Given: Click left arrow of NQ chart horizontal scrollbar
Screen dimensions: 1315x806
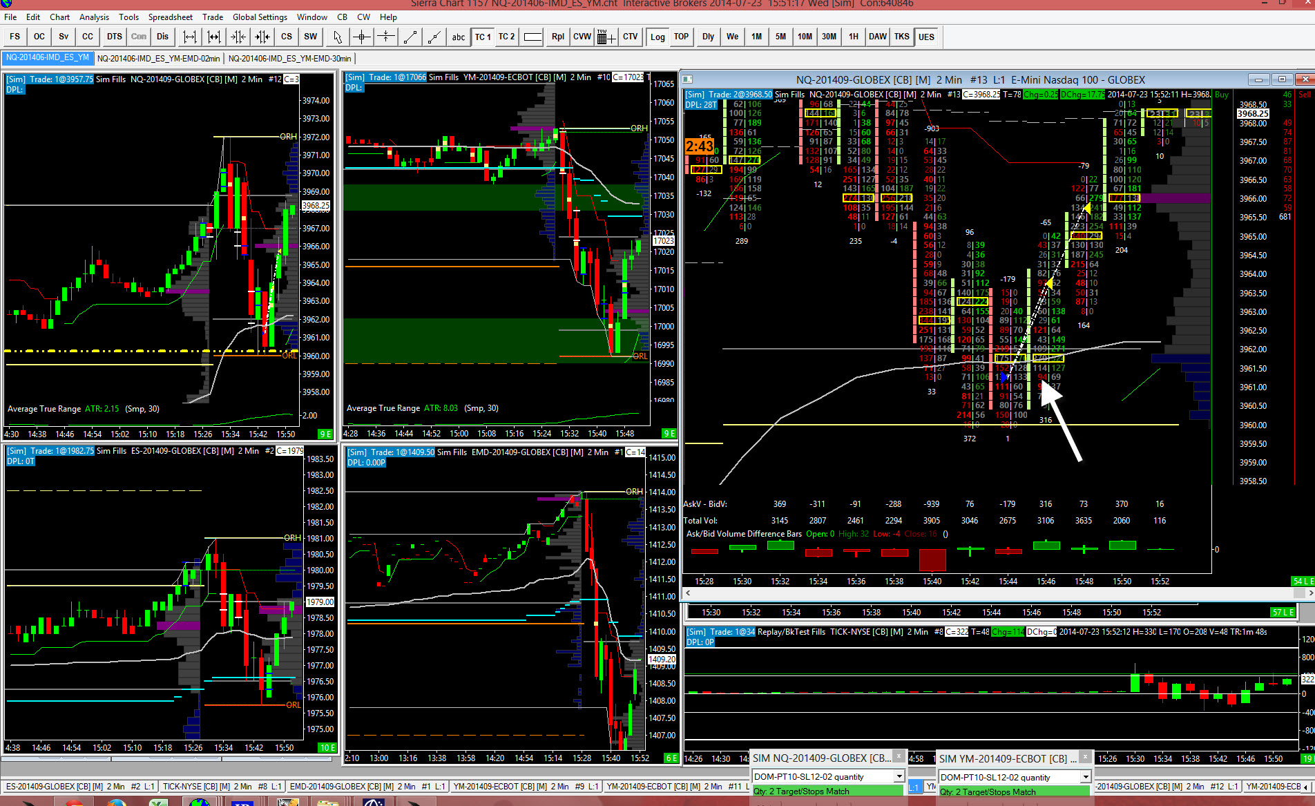Looking at the screenshot, I should click(688, 593).
